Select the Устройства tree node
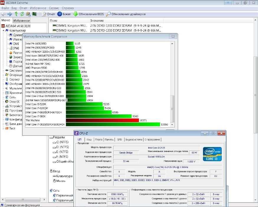 [x=14, y=106]
